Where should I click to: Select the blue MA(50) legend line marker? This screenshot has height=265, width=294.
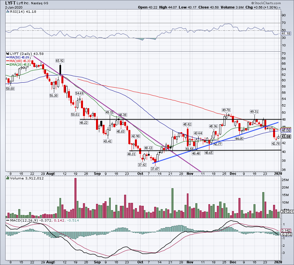pos(8,58)
